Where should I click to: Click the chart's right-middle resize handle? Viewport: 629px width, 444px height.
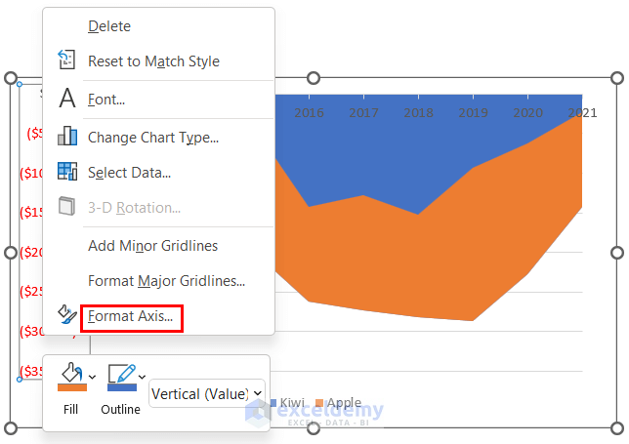616,253
